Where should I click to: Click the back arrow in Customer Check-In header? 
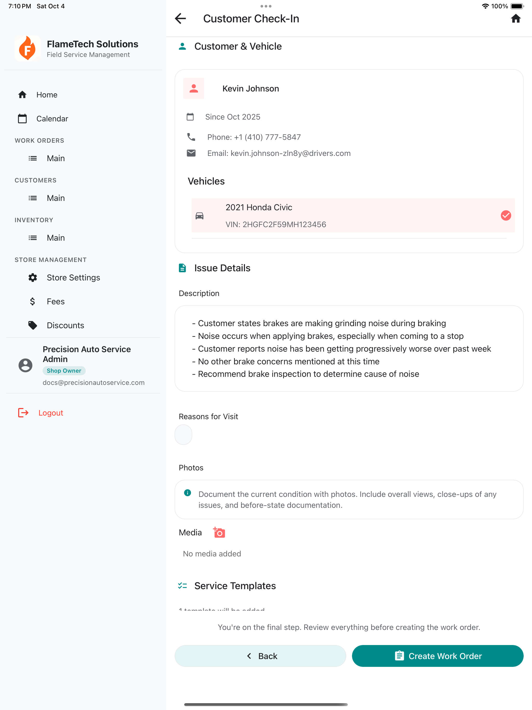tap(180, 19)
